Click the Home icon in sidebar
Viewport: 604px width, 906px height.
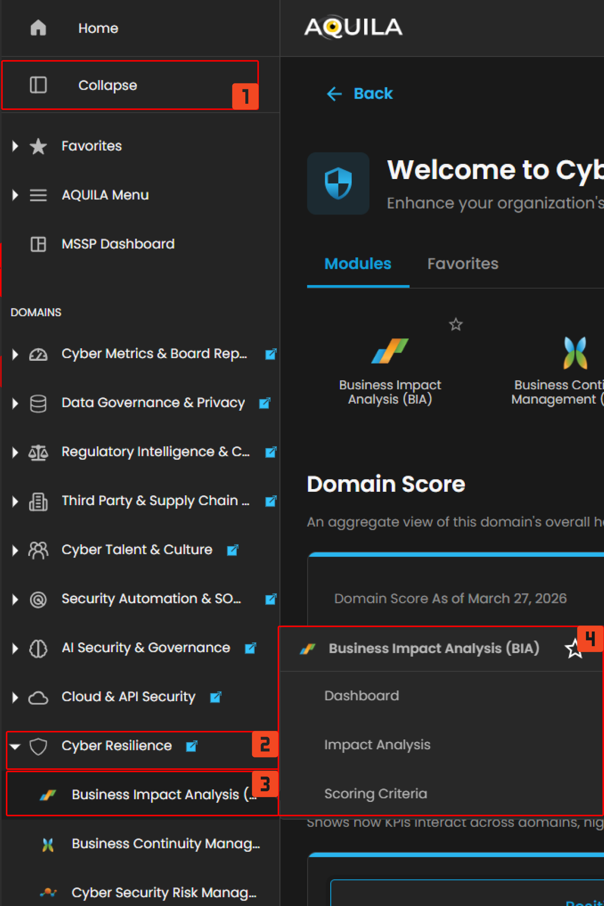pos(38,28)
